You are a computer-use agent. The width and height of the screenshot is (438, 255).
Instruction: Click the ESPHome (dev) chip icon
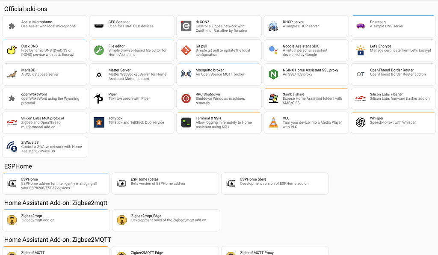pyautogui.click(x=231, y=183)
